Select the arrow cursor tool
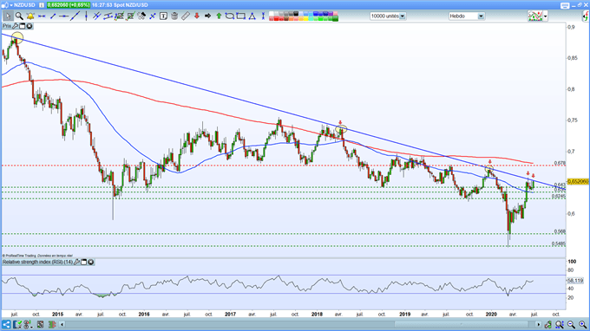The width and height of the screenshot is (590, 331). (8, 16)
